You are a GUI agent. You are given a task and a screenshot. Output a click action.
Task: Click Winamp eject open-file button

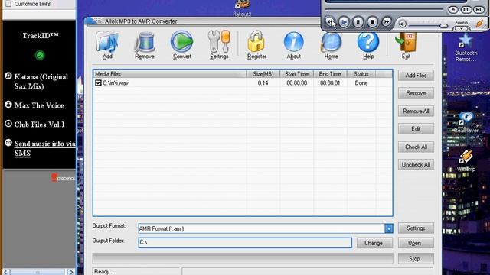point(453,10)
